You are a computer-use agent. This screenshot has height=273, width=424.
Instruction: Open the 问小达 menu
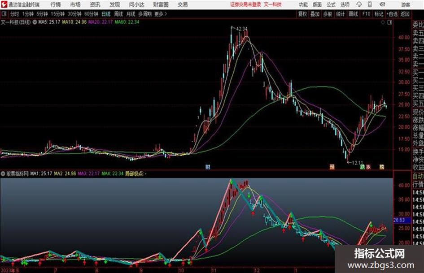tap(136, 4)
